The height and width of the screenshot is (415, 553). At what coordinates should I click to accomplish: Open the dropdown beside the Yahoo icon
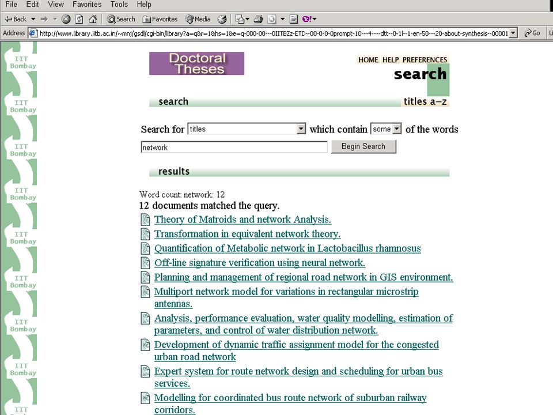point(315,19)
